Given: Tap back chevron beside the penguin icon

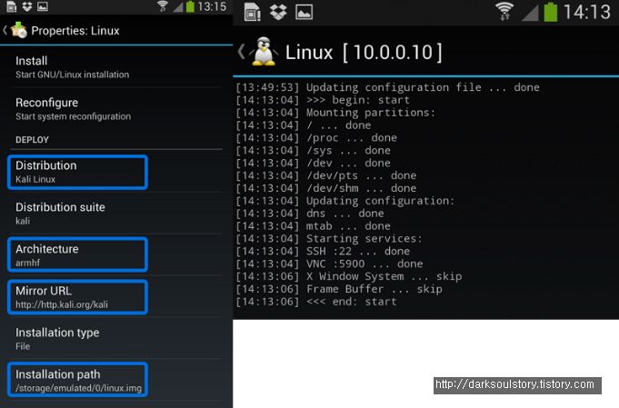Looking at the screenshot, I should 242,52.
